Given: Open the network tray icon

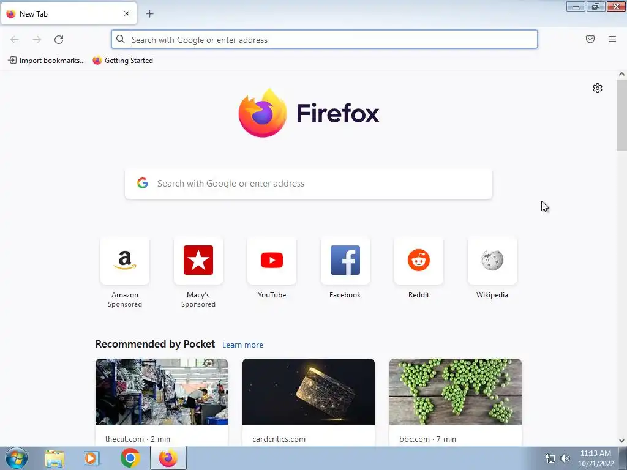Looking at the screenshot, I should coord(550,458).
